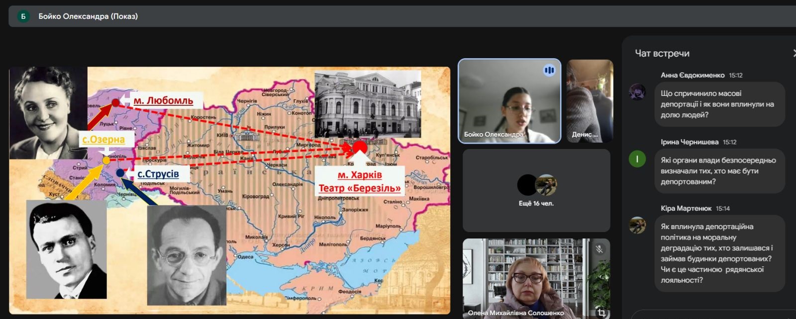The width and height of the screenshot is (796, 319).
Task: Click Анна Євдокименко's chat avatar
Action: [637, 92]
